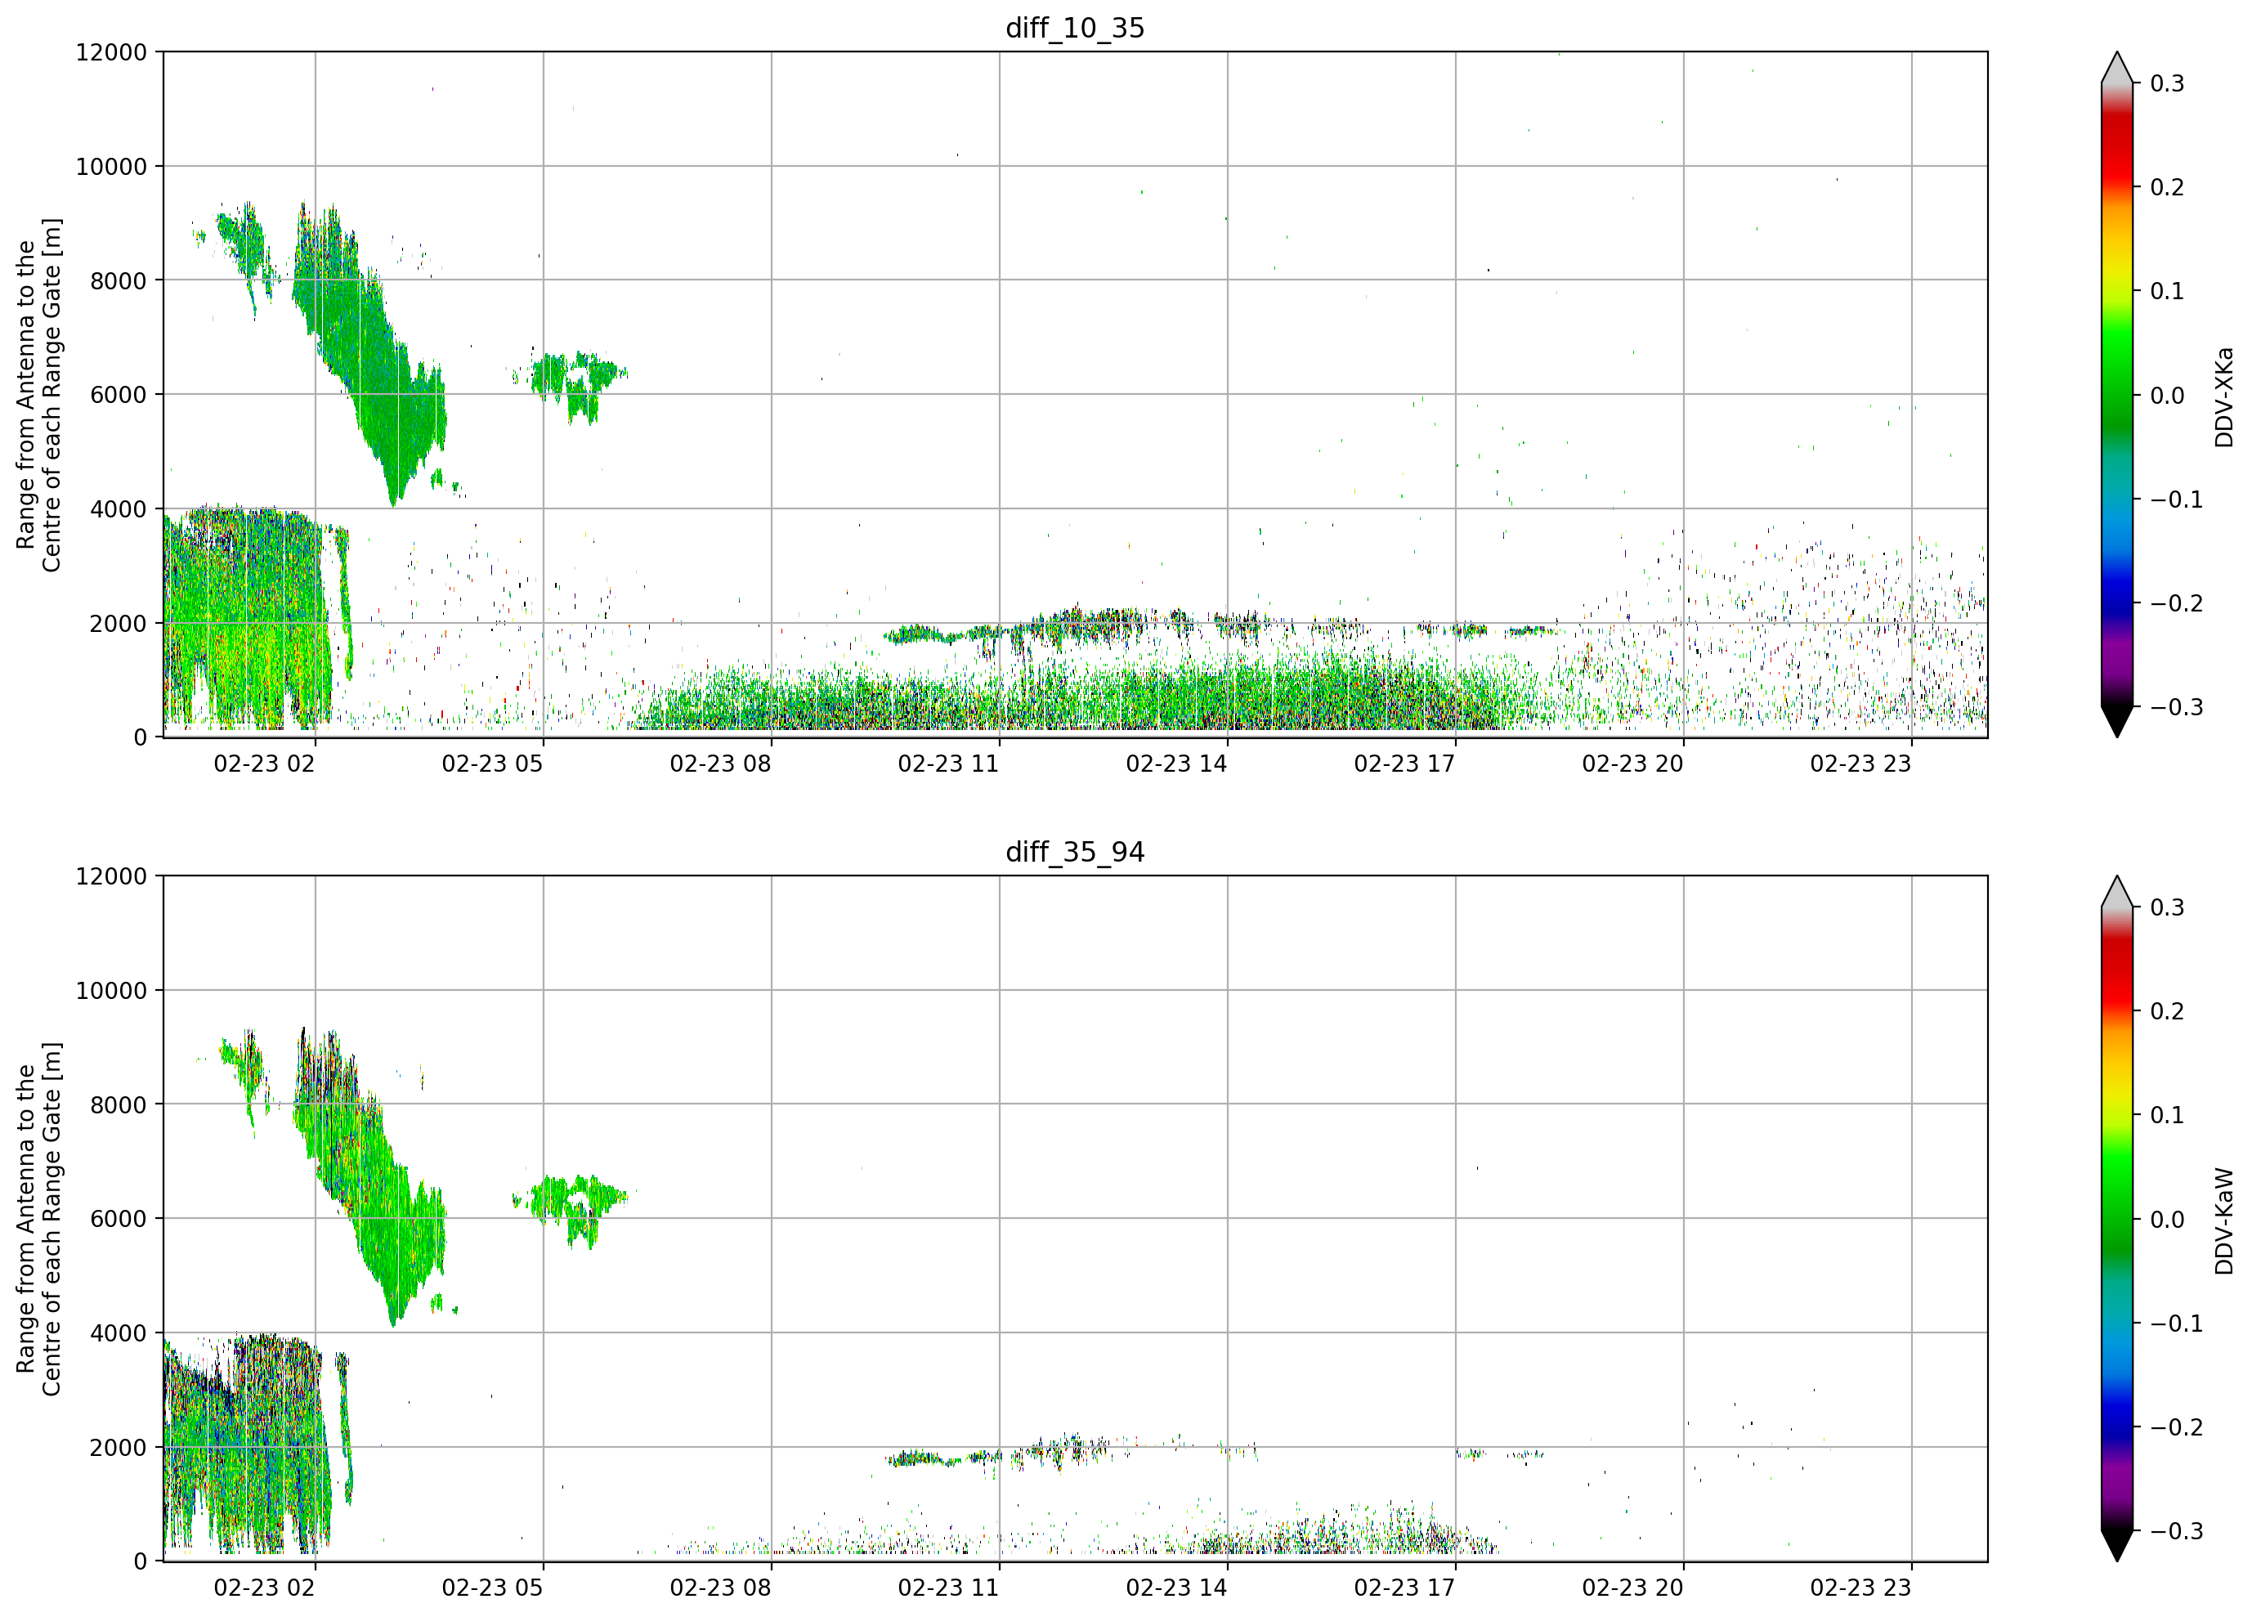This screenshot has height=1617, width=2252.
Task: Click the y-axis label of the diff_10_35 plot
Action: tap(38, 394)
